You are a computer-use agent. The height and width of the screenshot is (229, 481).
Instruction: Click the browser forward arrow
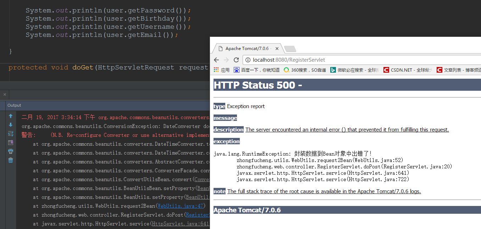click(x=226, y=60)
